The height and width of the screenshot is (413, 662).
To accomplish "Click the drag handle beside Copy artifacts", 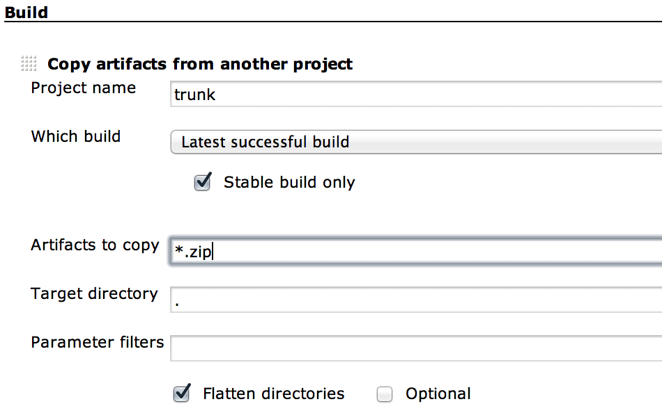I will coord(29,64).
